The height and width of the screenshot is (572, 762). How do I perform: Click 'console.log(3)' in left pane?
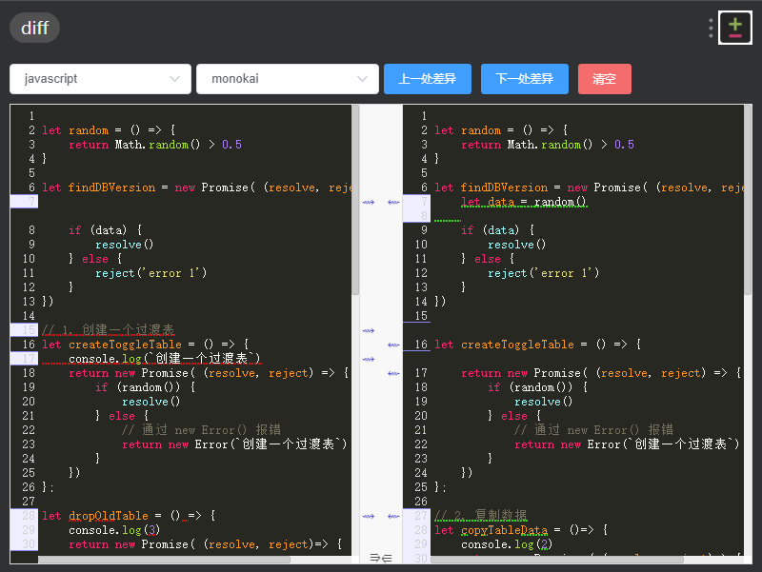point(114,530)
